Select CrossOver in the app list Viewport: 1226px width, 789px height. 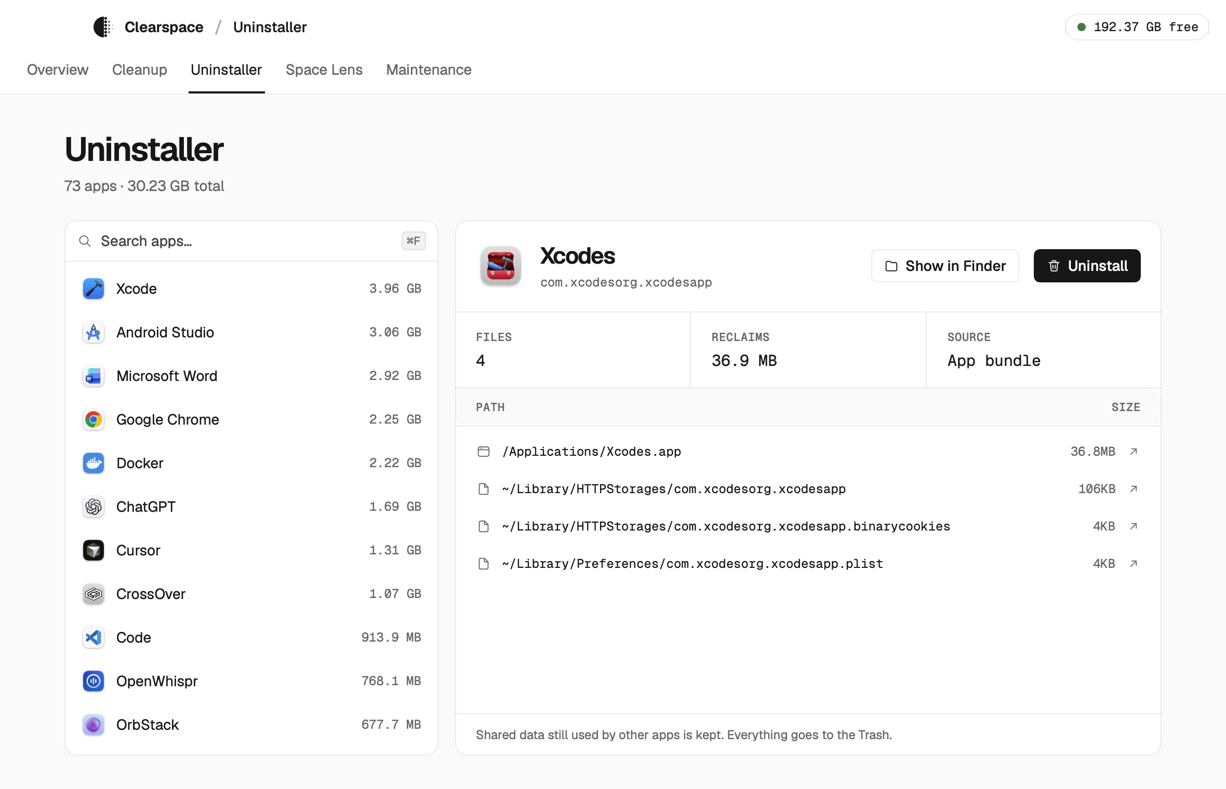tap(251, 594)
